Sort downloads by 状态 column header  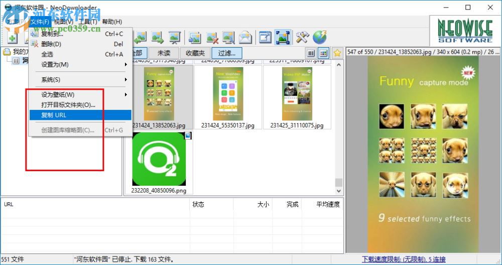pos(212,204)
